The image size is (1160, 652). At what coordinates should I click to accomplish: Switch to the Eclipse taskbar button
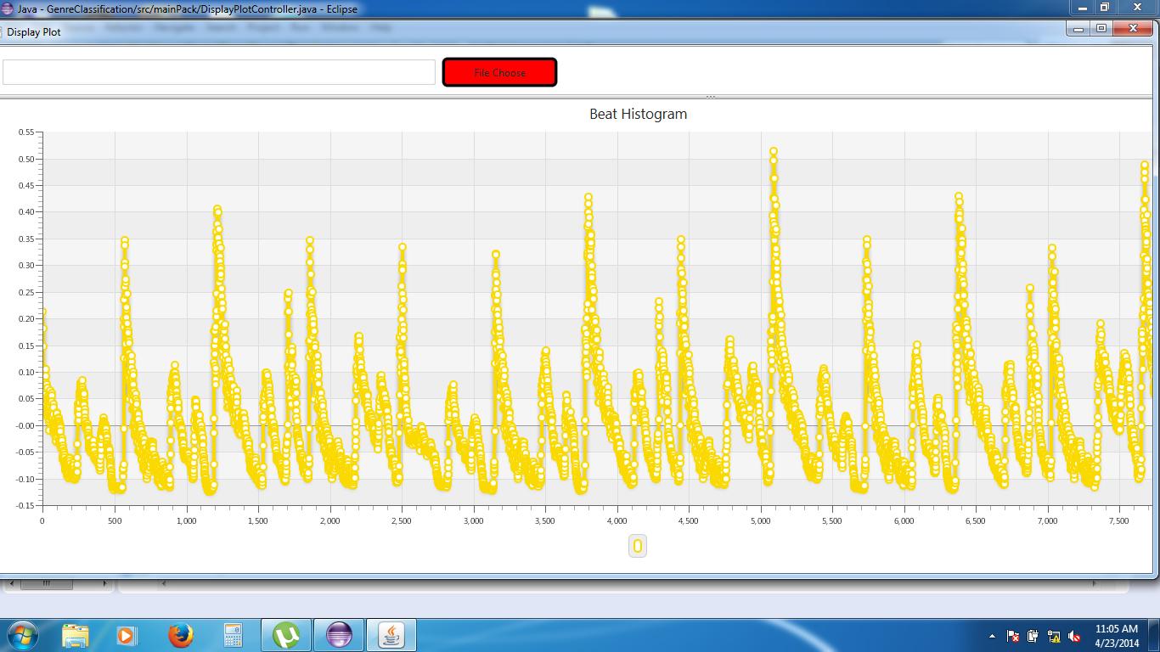tap(339, 635)
